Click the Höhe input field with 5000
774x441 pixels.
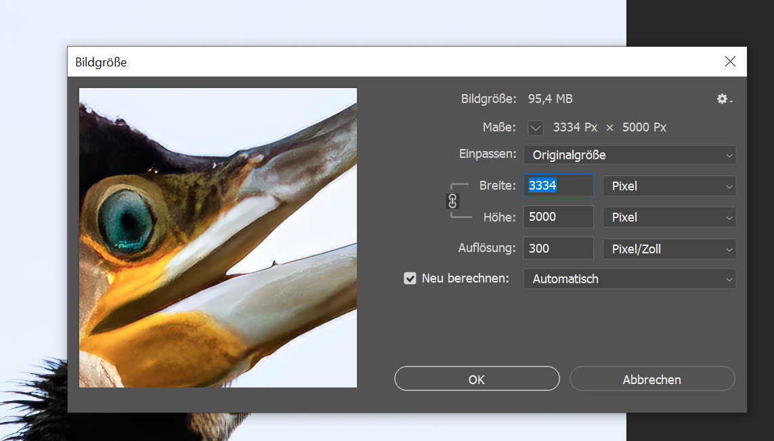coord(558,217)
